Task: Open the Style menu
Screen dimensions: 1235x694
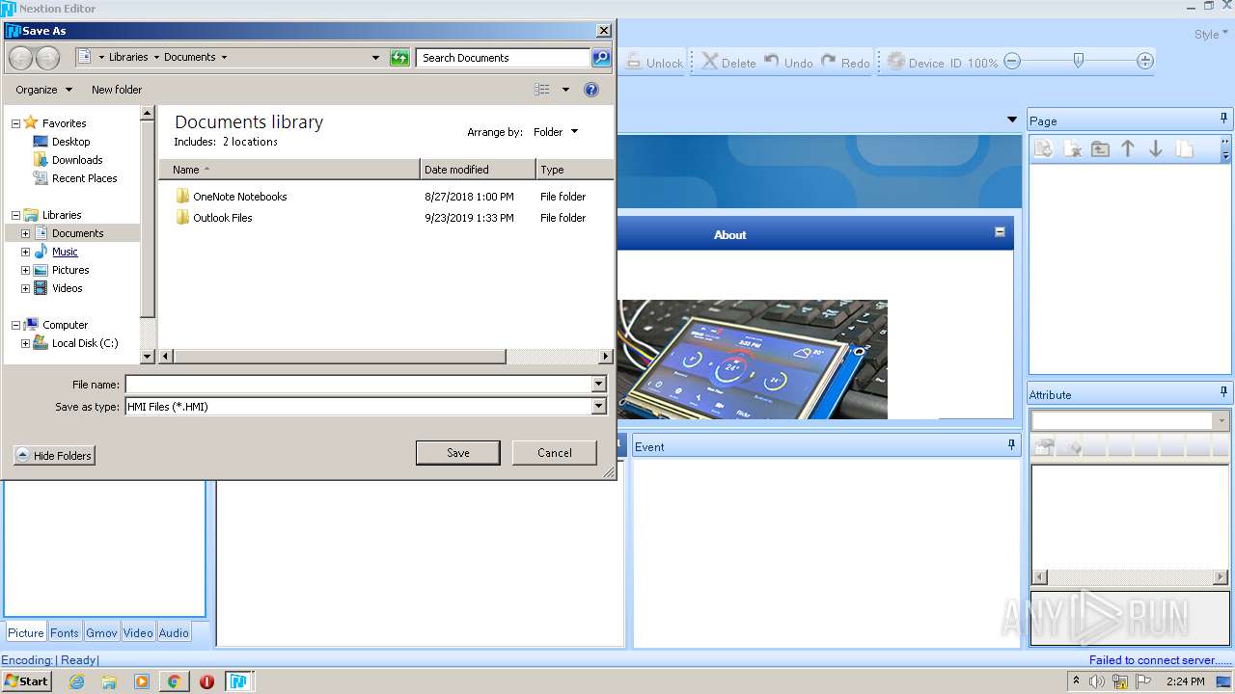Action: coord(1211,34)
